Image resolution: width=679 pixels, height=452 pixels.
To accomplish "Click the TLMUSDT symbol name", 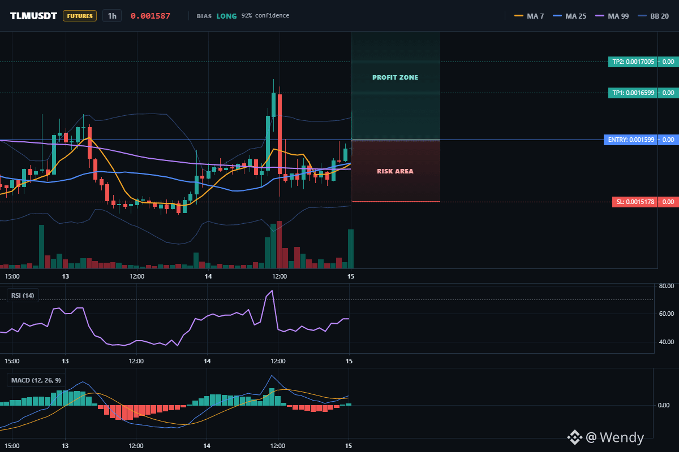I will 33,16.
